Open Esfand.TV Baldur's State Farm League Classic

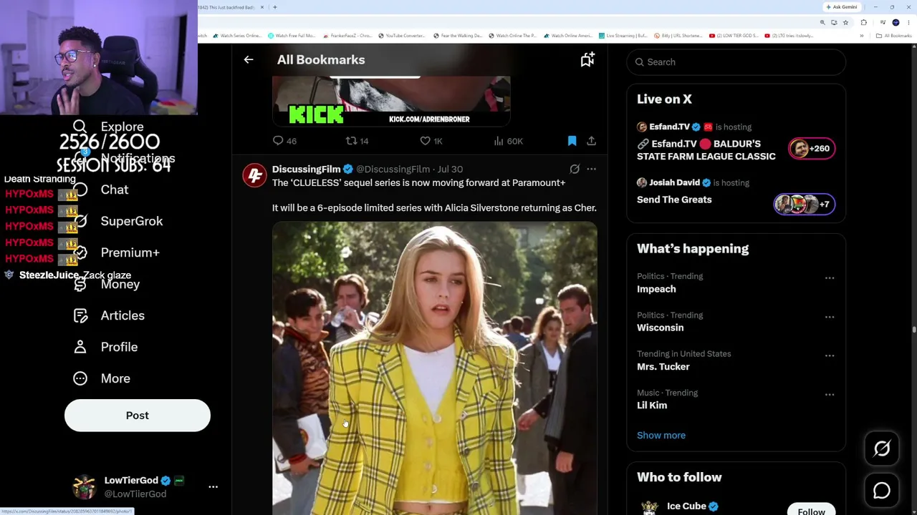pyautogui.click(x=706, y=150)
